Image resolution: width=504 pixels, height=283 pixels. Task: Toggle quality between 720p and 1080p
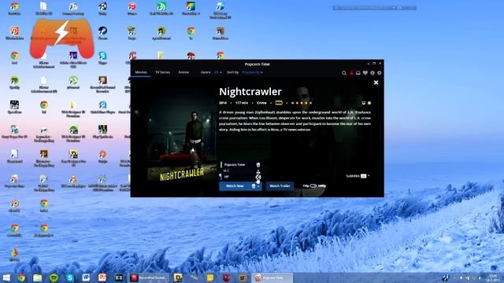(x=313, y=186)
